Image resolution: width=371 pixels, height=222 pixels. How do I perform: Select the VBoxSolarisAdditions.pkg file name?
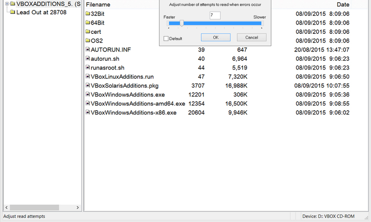click(125, 86)
